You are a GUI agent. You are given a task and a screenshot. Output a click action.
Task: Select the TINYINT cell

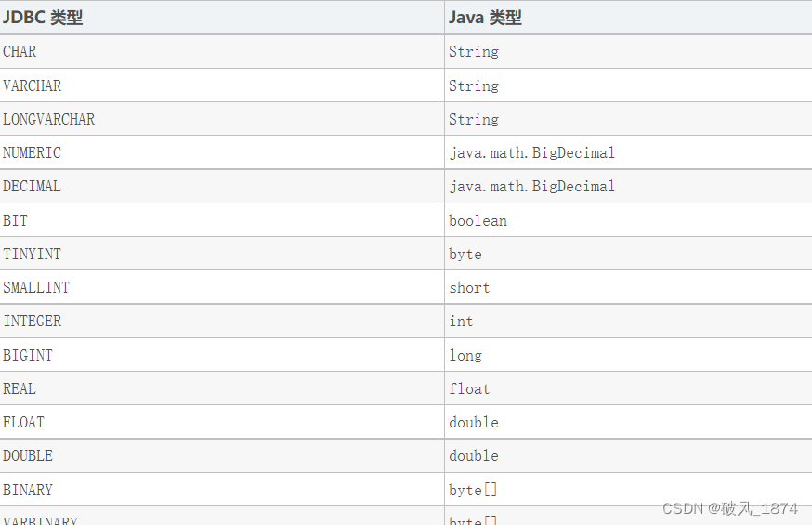point(222,254)
